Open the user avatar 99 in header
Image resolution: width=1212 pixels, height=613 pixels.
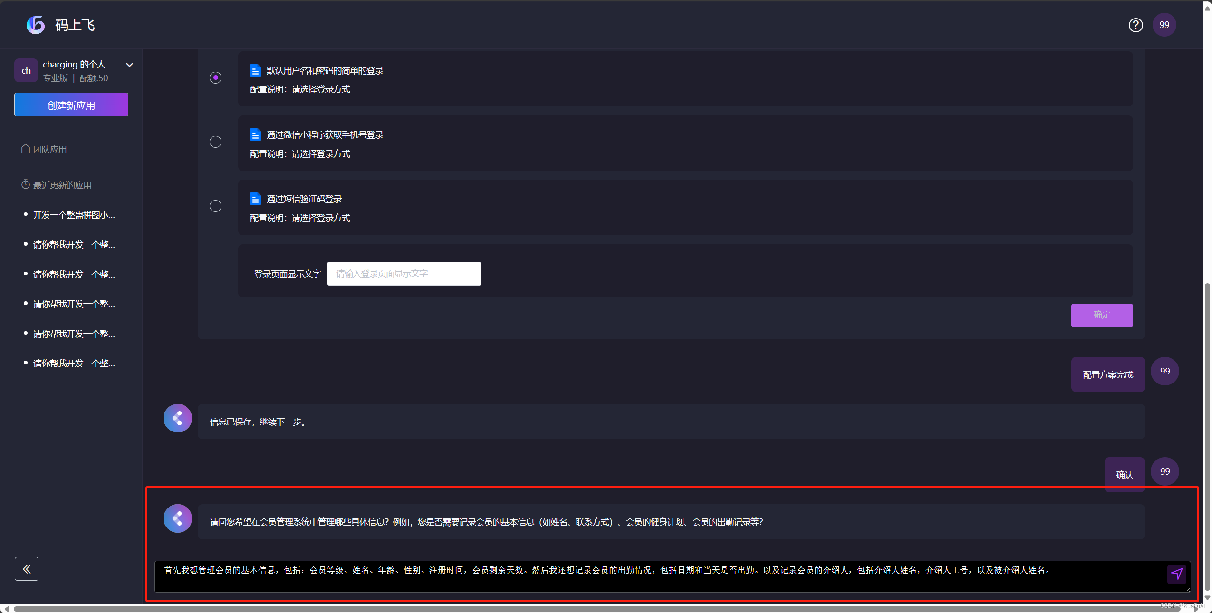coord(1164,25)
